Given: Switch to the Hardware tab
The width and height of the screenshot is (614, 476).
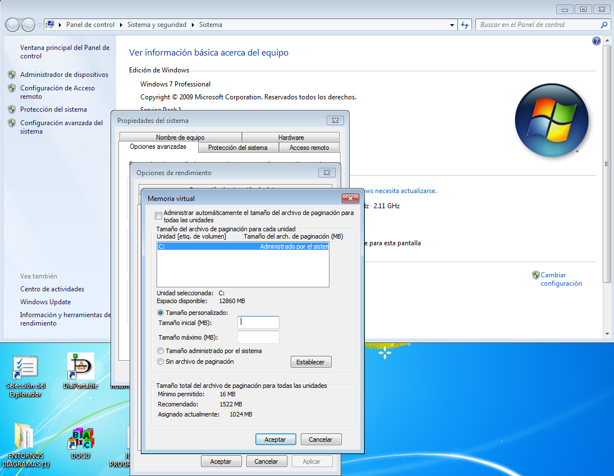Looking at the screenshot, I should (291, 138).
